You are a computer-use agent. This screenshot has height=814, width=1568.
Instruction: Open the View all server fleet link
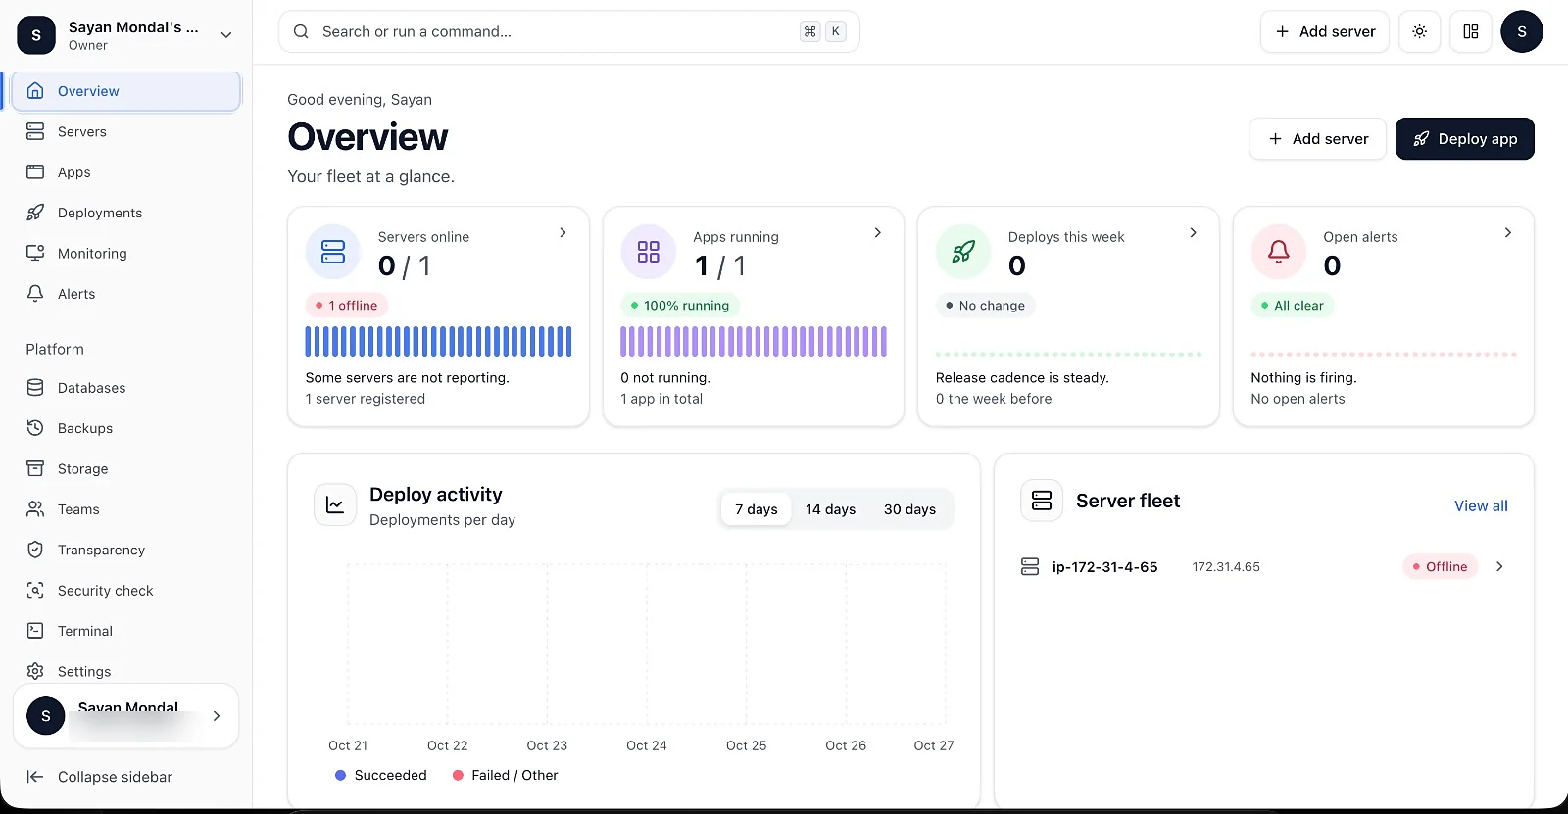[x=1481, y=505]
